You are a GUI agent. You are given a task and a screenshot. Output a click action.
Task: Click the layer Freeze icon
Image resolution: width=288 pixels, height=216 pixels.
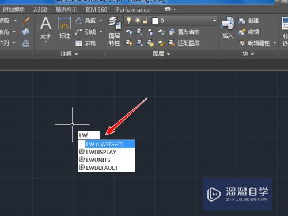coord(151,32)
